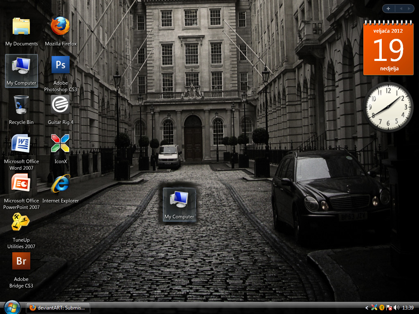Image resolution: width=419 pixels, height=314 pixels.
Task: Switch to the deviantART Firefox taskbar window
Action: pos(58,308)
